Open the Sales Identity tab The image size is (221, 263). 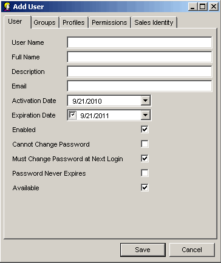click(154, 22)
